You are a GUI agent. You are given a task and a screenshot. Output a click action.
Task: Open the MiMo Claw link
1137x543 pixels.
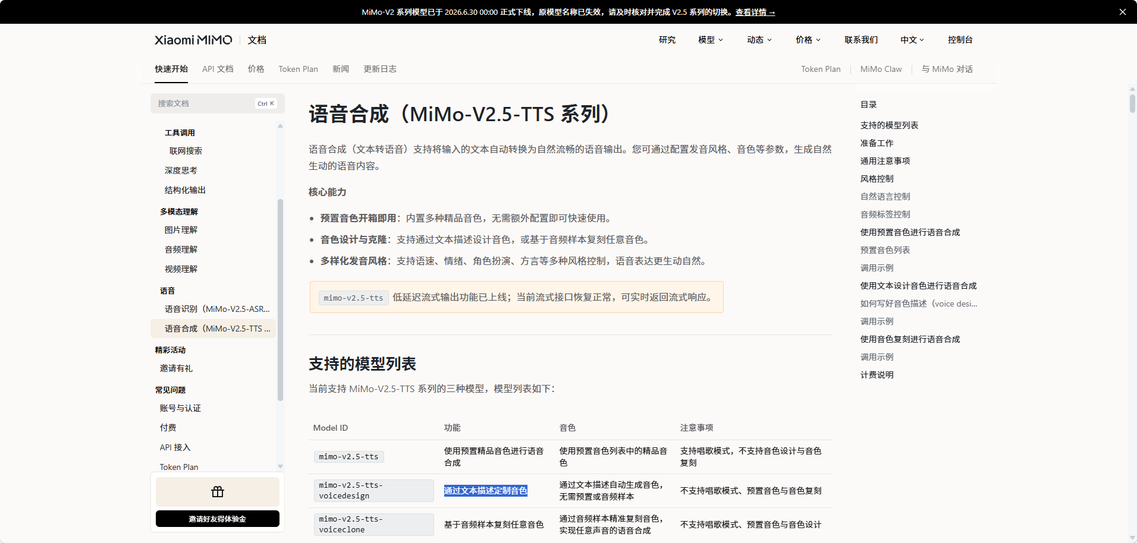point(881,69)
